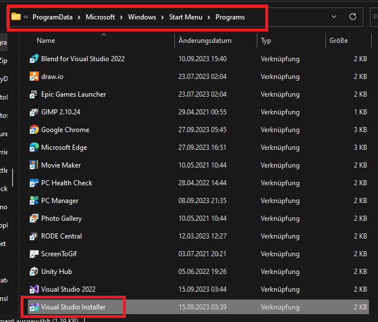The image size is (378, 322).
Task: Expand chevron after Start Menu in path
Action: click(209, 17)
